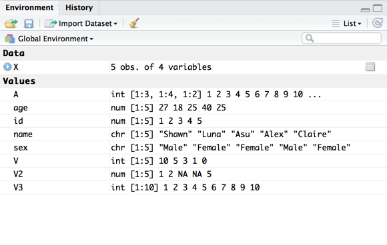Click inside the environment search field
This screenshot has height=245, width=387.
point(342,38)
